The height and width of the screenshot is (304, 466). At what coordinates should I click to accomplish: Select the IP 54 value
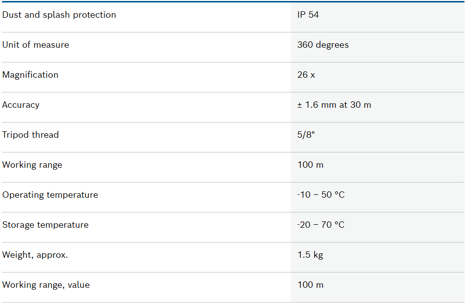(308, 15)
